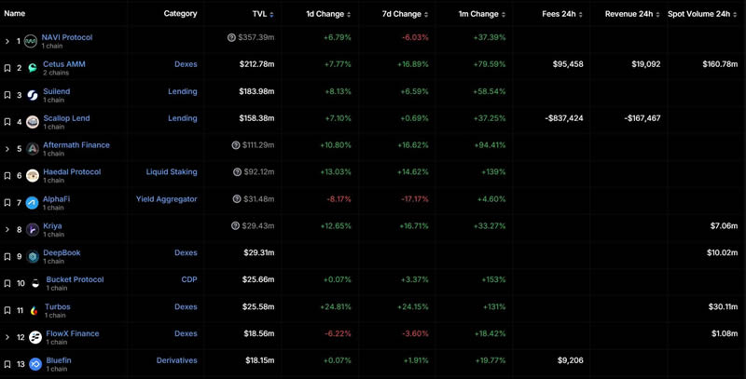Image resolution: width=746 pixels, height=379 pixels.
Task: Toggle the bookmark for AlphaFi
Action: pyautogui.click(x=7, y=203)
